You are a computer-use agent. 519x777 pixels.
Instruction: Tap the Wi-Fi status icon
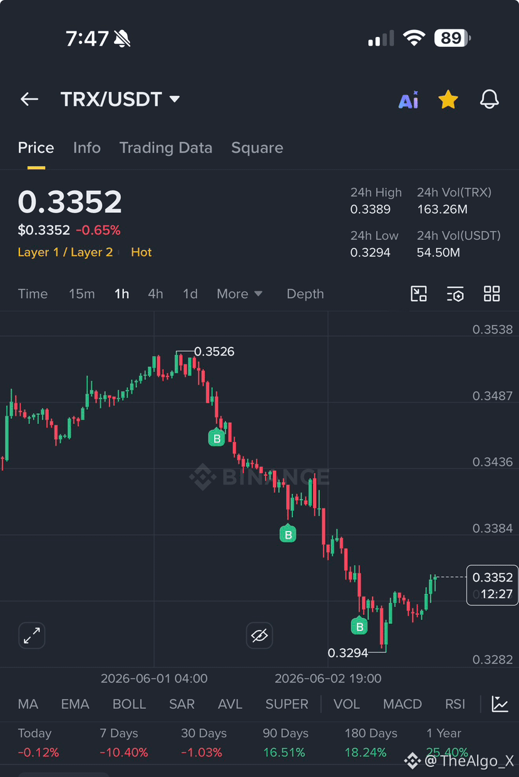(x=414, y=39)
